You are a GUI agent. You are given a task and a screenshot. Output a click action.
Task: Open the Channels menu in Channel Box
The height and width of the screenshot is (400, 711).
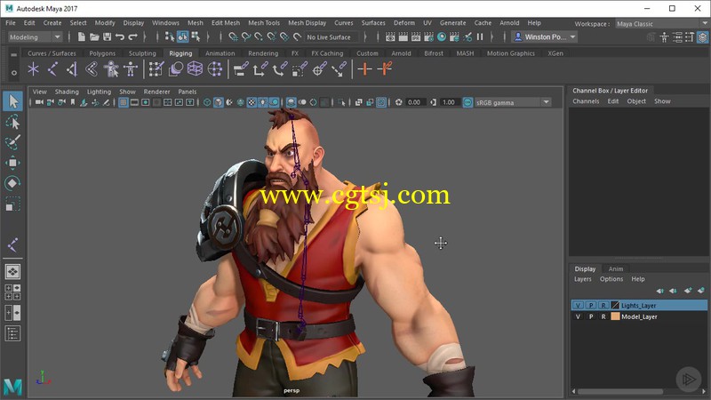pos(586,101)
